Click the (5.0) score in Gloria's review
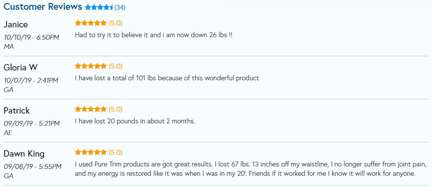Image resolution: width=432 pixels, height=187 pixels. [x=116, y=67]
